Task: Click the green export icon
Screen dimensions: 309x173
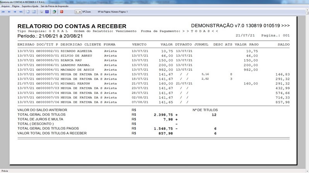Action: tap(54, 12)
